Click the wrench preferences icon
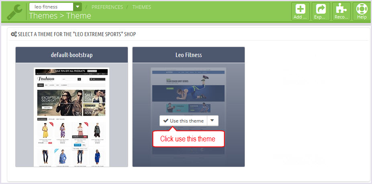This screenshot has height=184, width=372. [x=14, y=12]
